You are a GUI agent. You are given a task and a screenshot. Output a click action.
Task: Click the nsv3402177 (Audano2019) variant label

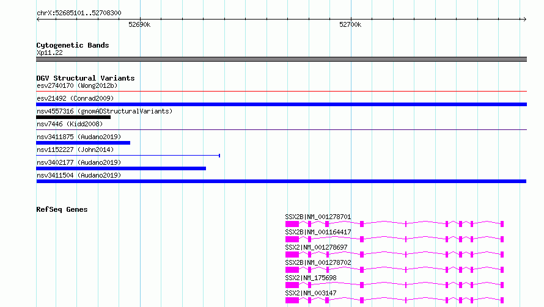coord(79,162)
